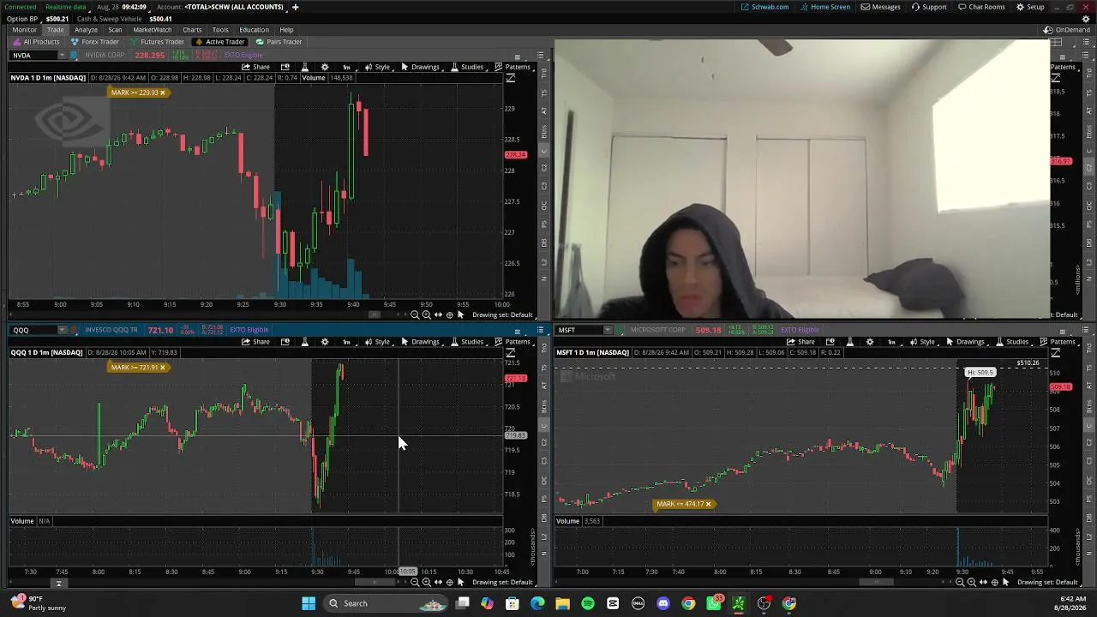
Task: Open Discord from the taskbar
Action: (x=662, y=603)
